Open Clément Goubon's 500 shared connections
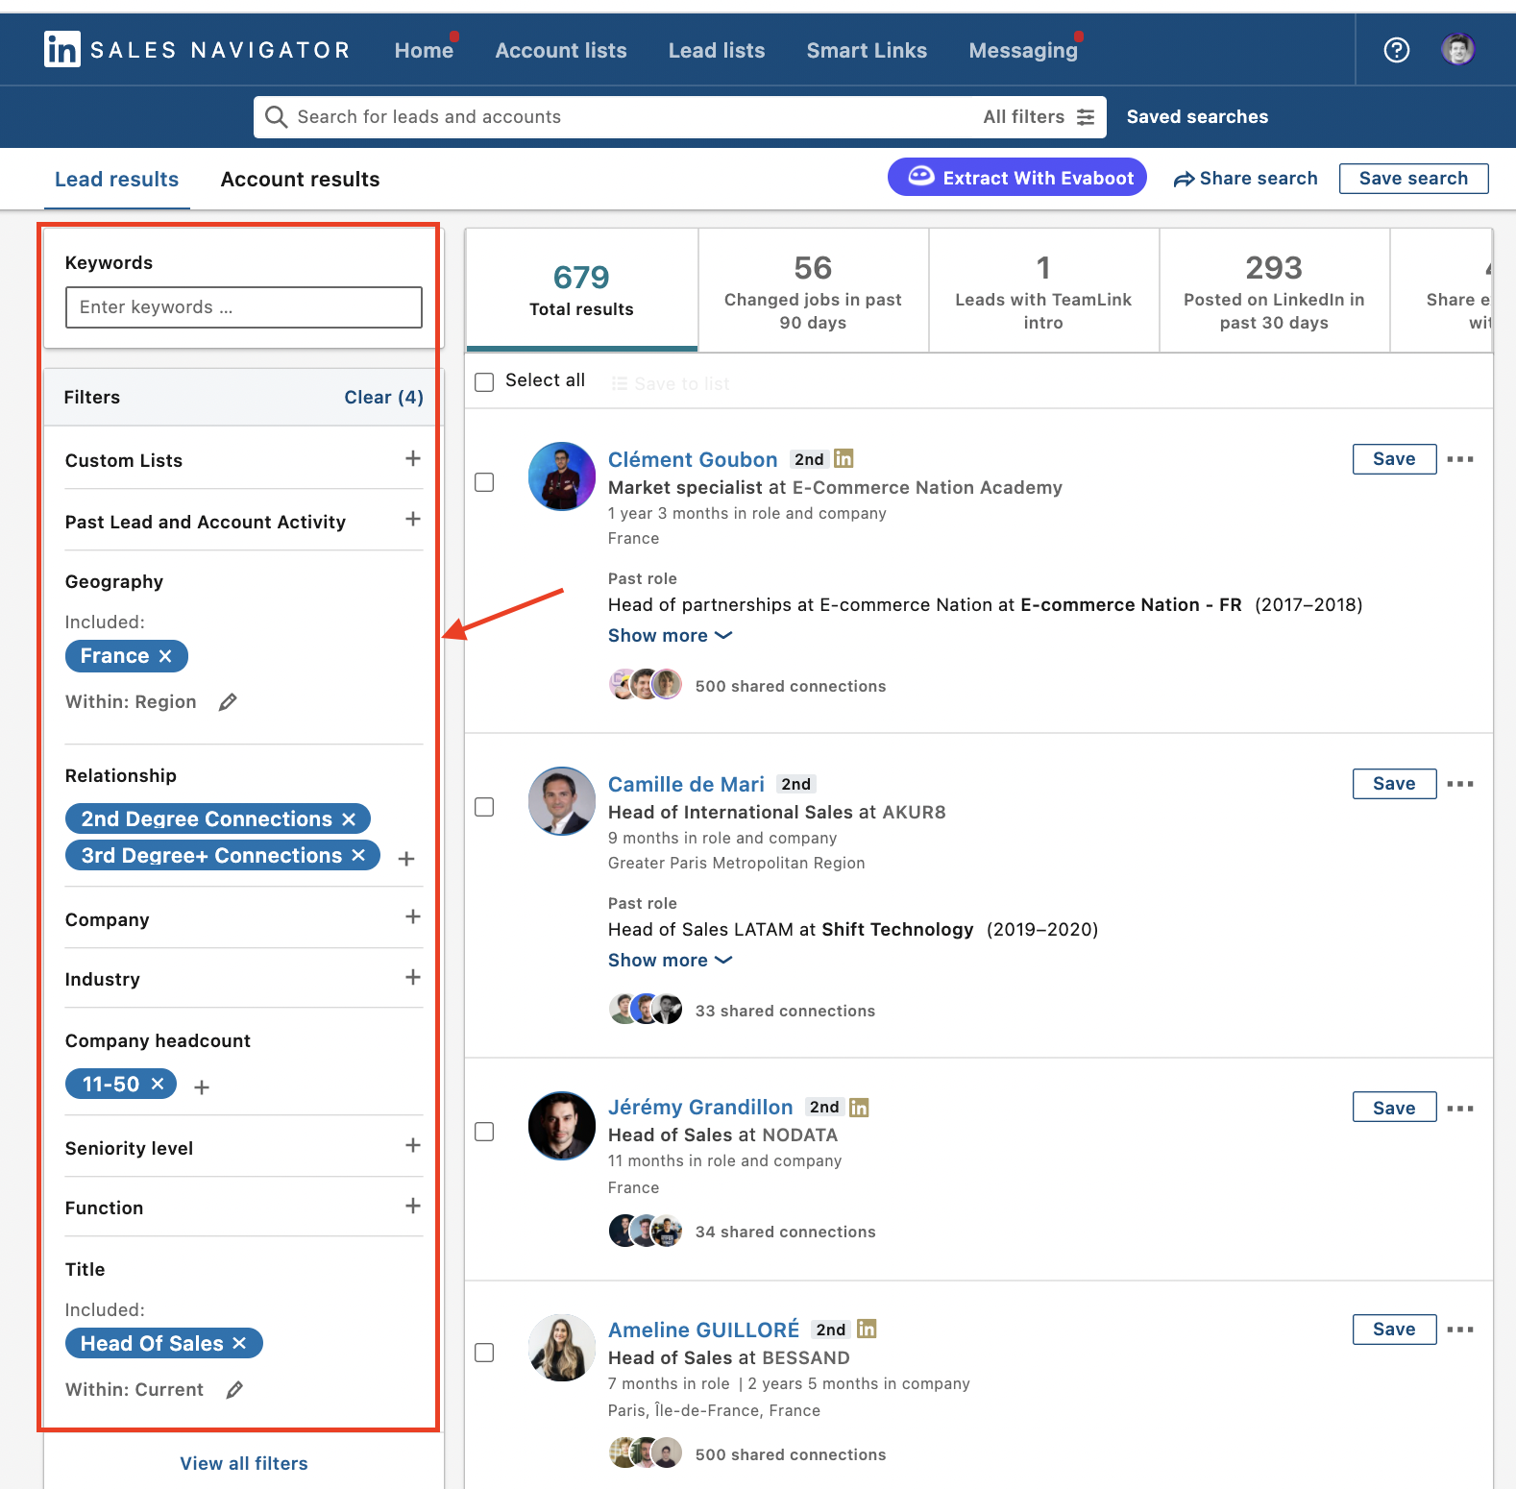Screen dimensions: 1516x1489 (x=790, y=686)
